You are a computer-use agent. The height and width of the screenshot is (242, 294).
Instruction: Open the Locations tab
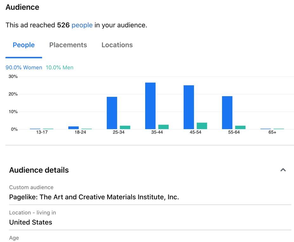(117, 45)
